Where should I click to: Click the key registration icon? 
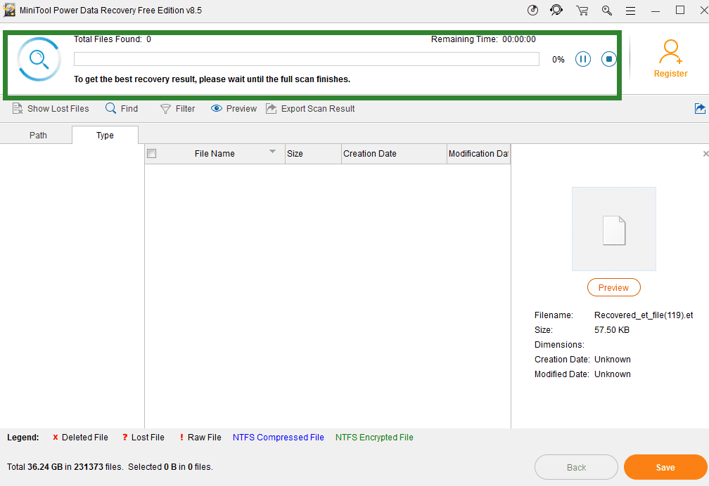(x=607, y=11)
